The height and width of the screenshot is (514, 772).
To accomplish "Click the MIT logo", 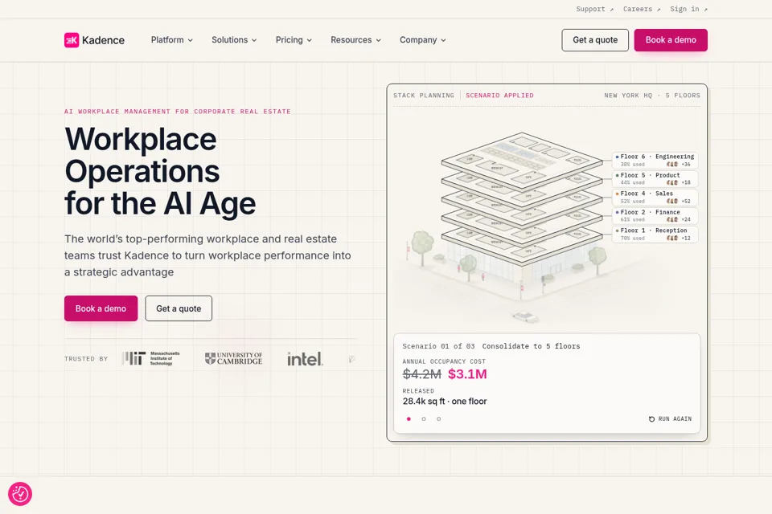I will (151, 358).
